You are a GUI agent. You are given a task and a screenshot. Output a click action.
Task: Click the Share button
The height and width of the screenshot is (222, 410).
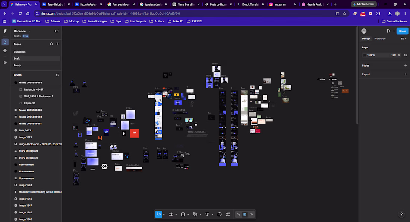pyautogui.click(x=402, y=31)
